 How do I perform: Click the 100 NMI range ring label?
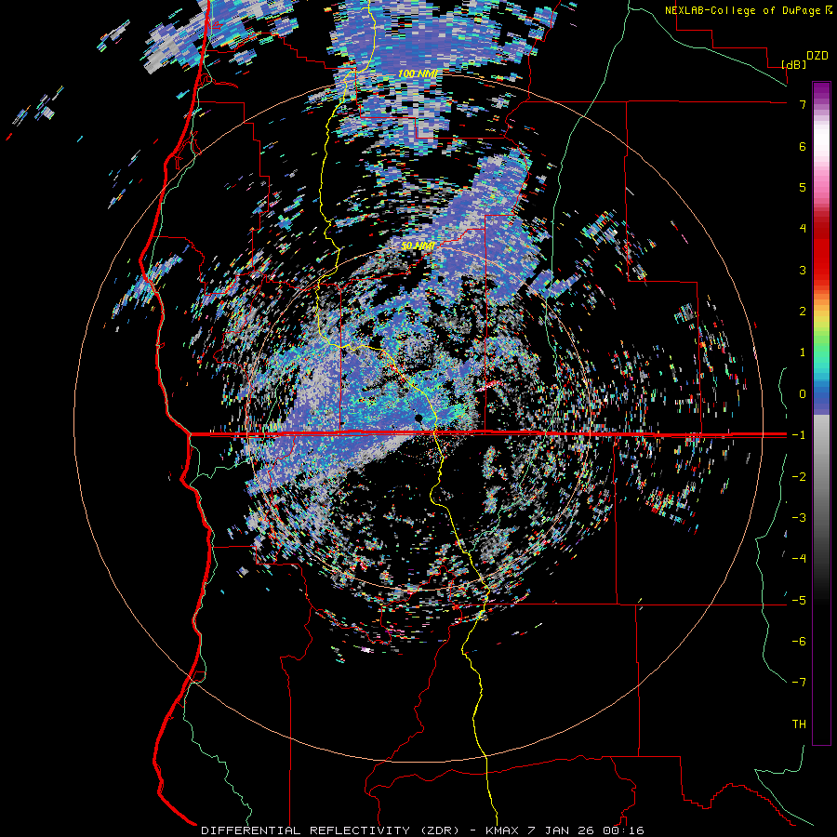pyautogui.click(x=418, y=73)
